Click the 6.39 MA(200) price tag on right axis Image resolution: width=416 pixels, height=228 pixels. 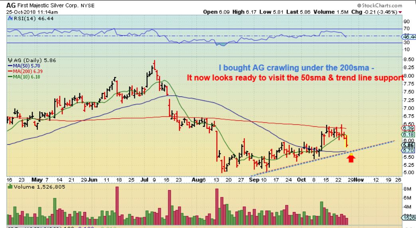(408, 128)
